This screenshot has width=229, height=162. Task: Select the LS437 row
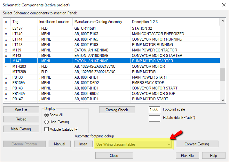tap(112, 28)
